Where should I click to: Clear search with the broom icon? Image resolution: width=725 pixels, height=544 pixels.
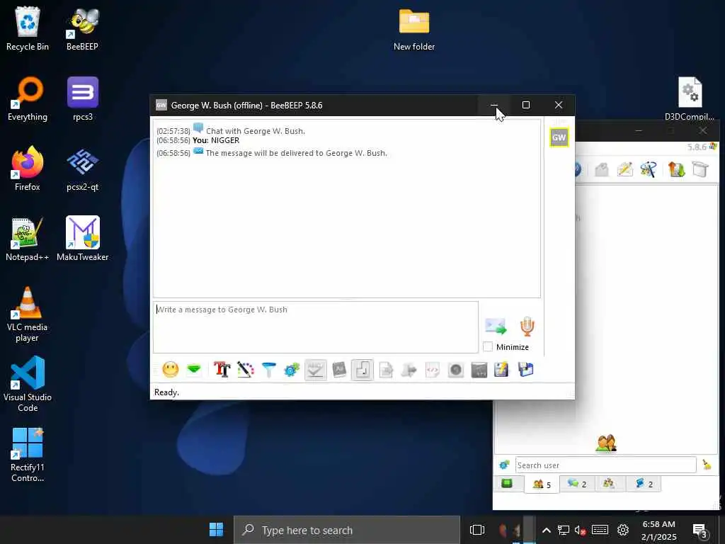(707, 465)
